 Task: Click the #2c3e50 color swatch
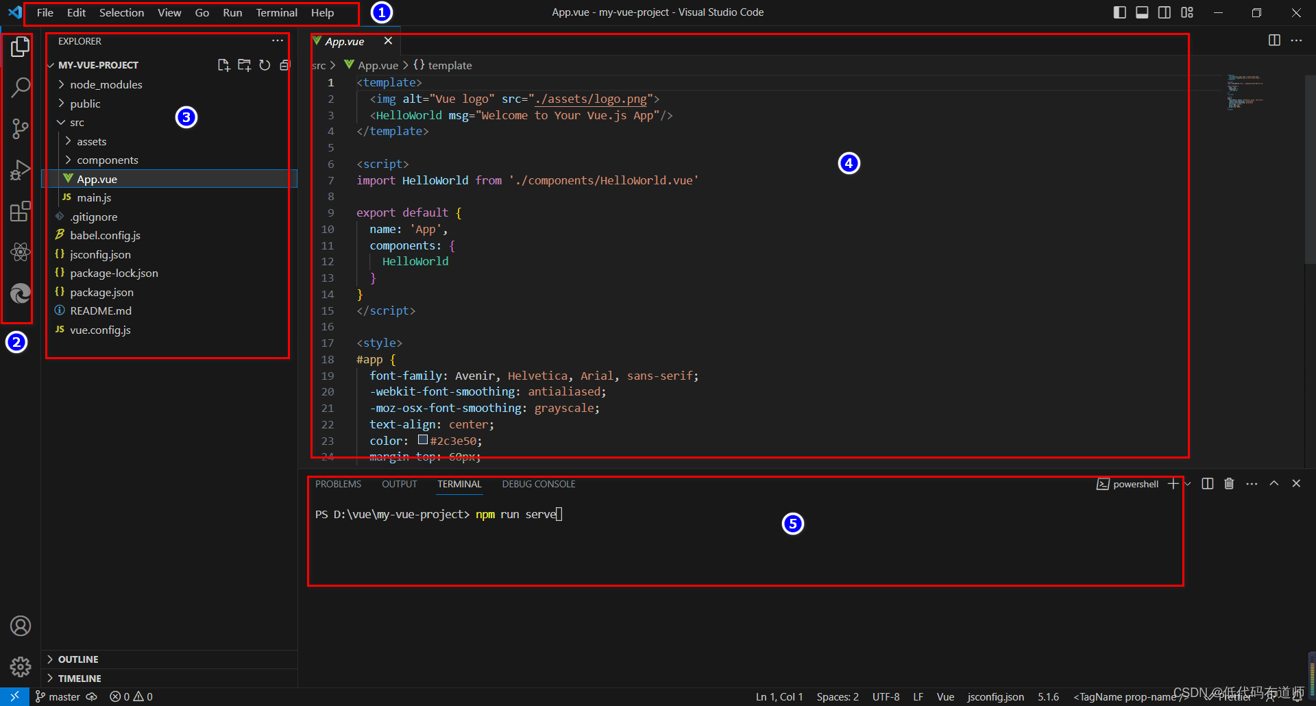[x=423, y=440]
